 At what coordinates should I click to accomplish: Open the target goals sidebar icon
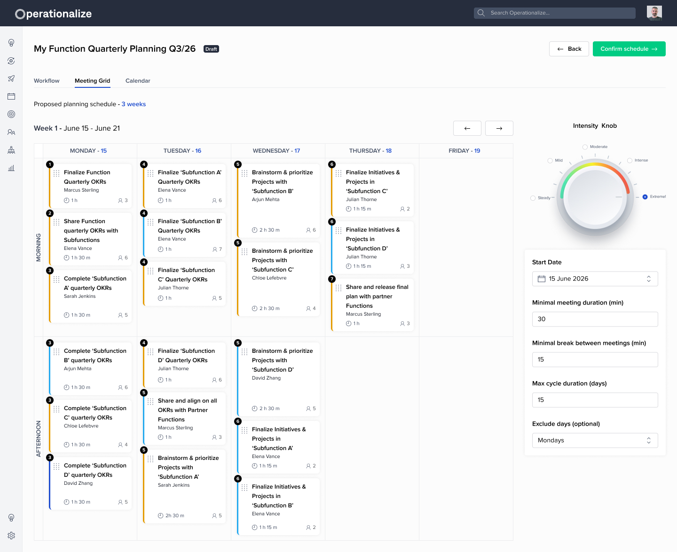[x=11, y=114]
